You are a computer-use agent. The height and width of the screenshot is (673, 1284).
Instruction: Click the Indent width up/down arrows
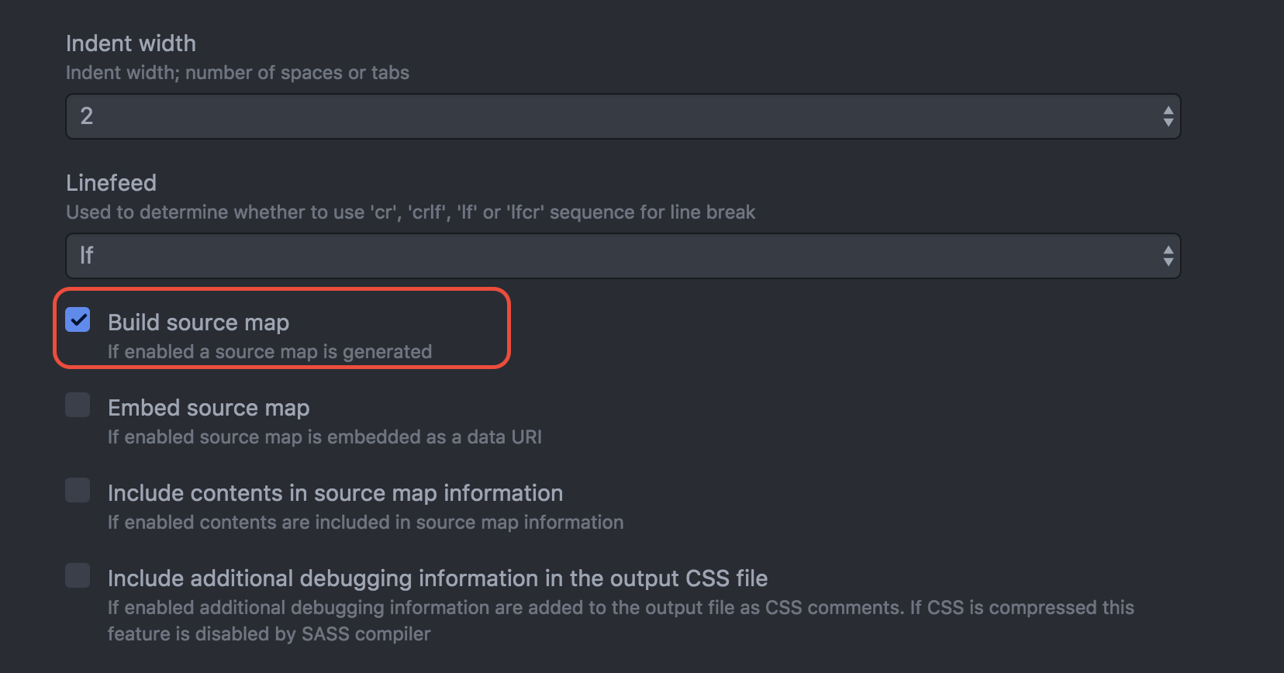(x=1168, y=116)
